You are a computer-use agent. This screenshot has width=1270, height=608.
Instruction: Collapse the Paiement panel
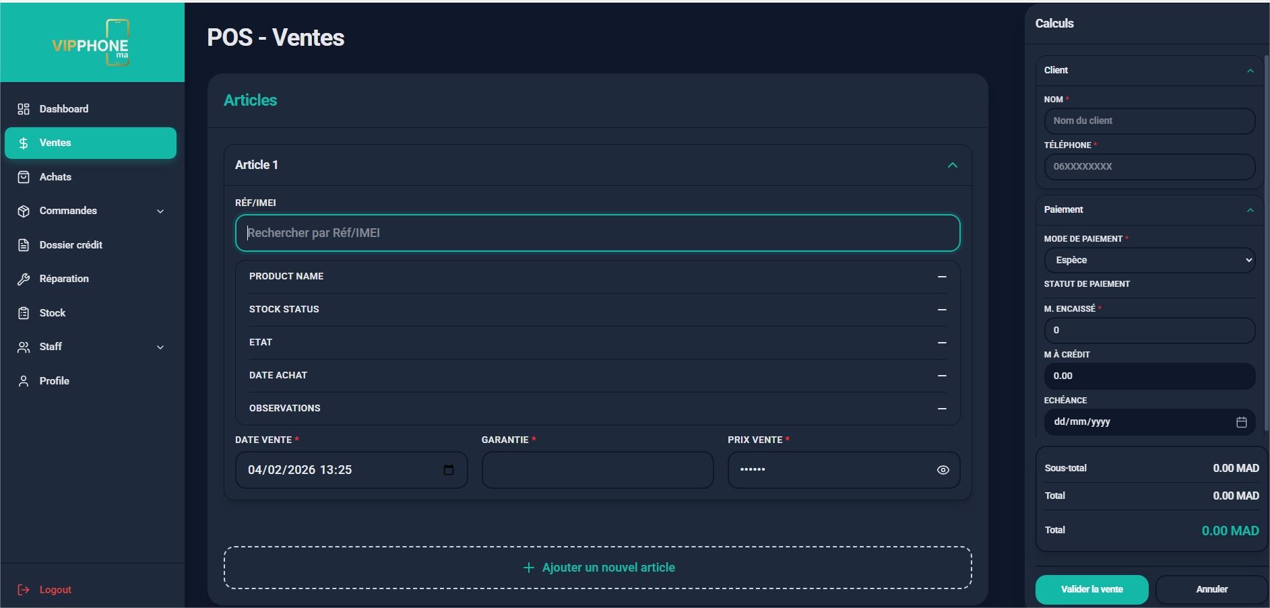click(x=1250, y=210)
